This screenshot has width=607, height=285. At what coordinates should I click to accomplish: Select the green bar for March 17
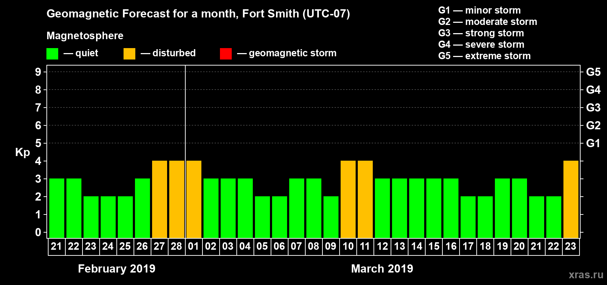(468, 217)
